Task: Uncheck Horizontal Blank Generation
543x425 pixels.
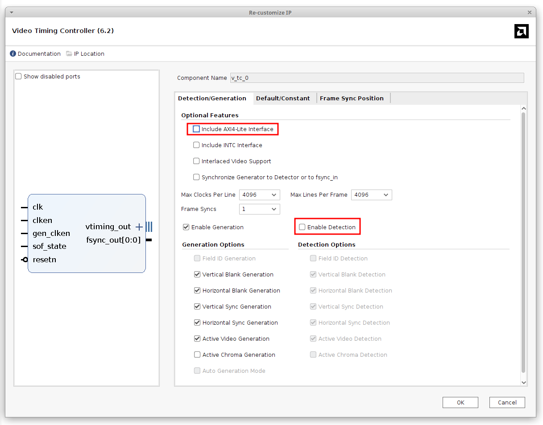Action: pos(197,290)
